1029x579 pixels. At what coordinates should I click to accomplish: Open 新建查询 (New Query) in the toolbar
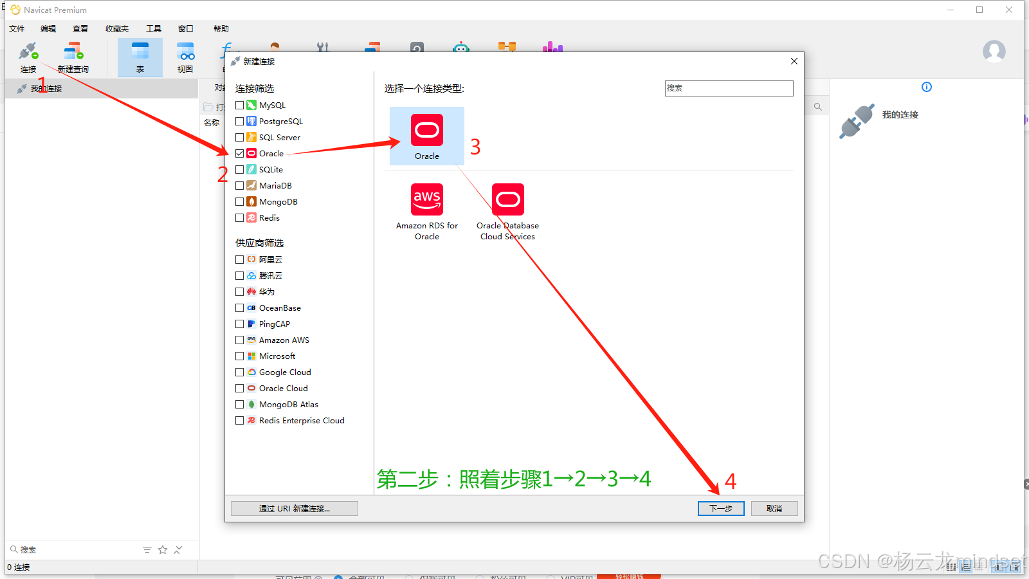coord(73,57)
